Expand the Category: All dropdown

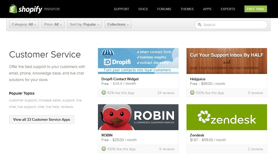coord(24,24)
